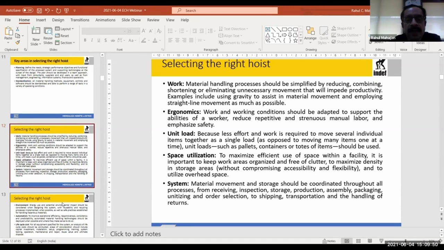This screenshot has width=444, height=250.
Task: Expand the shapes gallery More arrow
Action: 300,41
